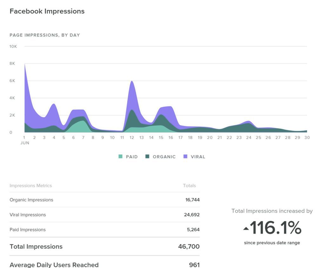Click the 'PAGE IMPRESSIONS, BY DAY' subtitle
The width and height of the screenshot is (325, 268).
45,35
